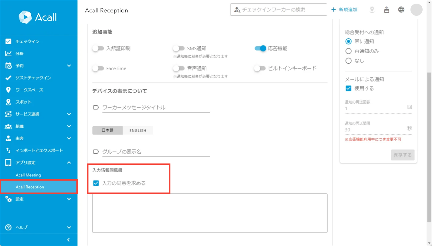Click 保存する button
The image size is (432, 246).
[x=403, y=155]
